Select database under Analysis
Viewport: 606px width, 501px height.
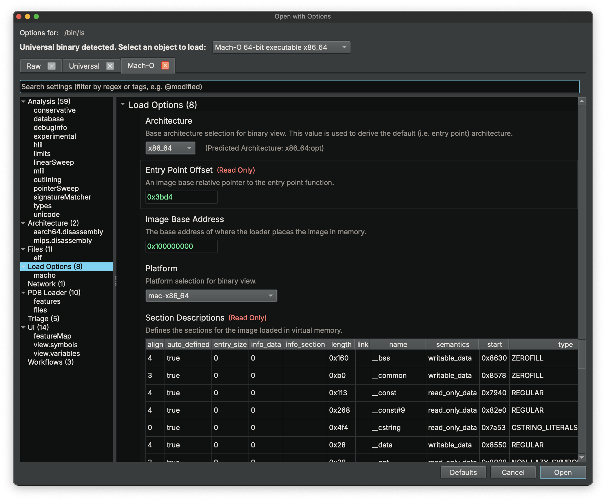pos(49,119)
